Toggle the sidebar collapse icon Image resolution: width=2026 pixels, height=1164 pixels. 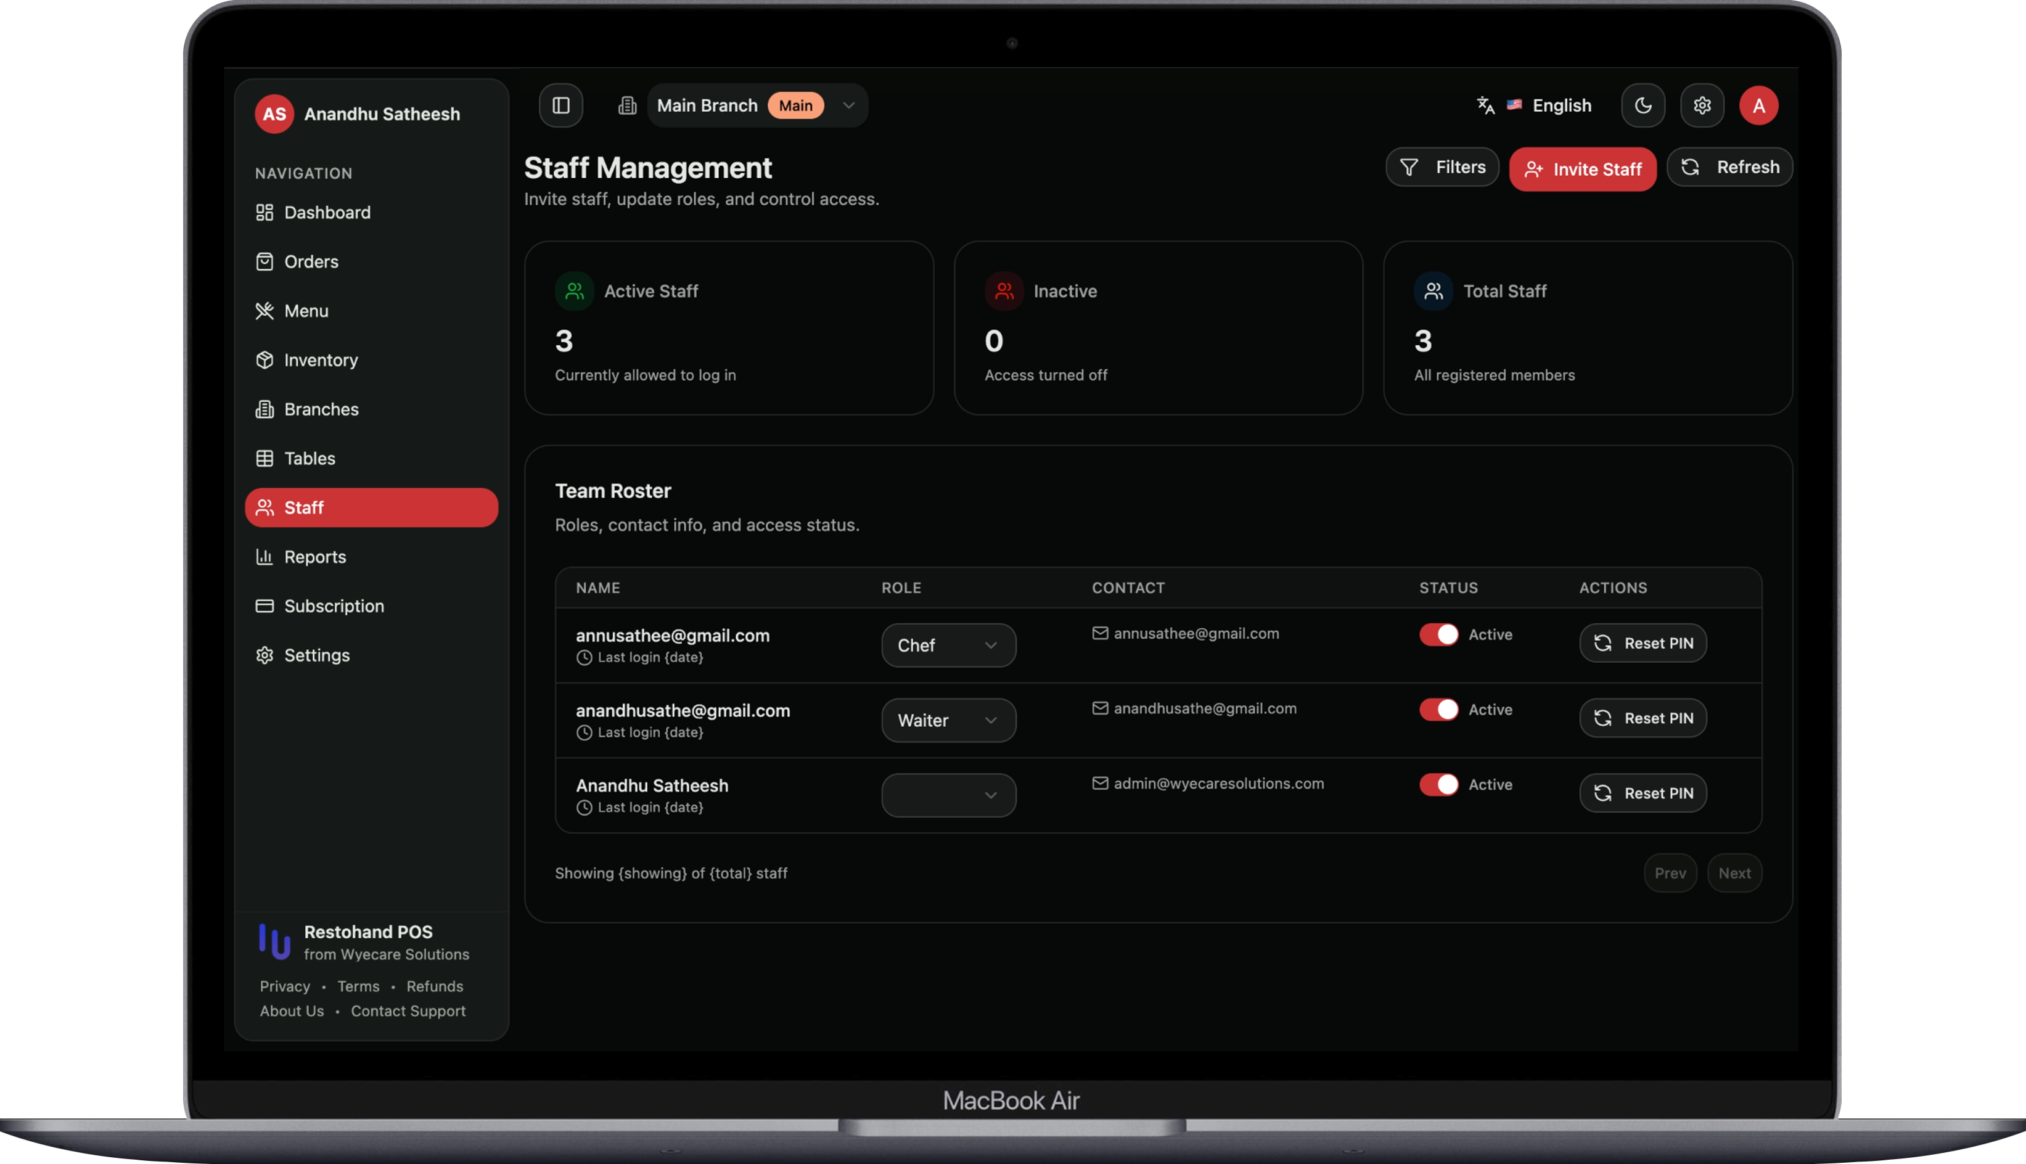(560, 105)
